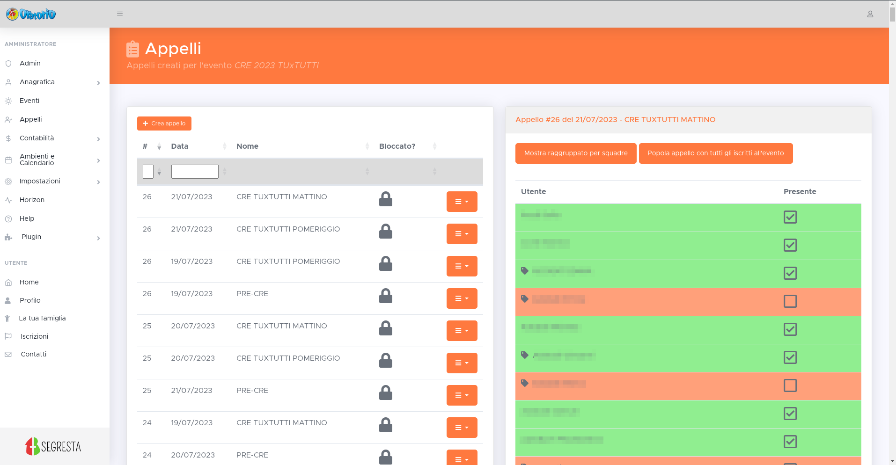Click the hamburger menu icon in top bar
896x465 pixels.
(x=120, y=14)
